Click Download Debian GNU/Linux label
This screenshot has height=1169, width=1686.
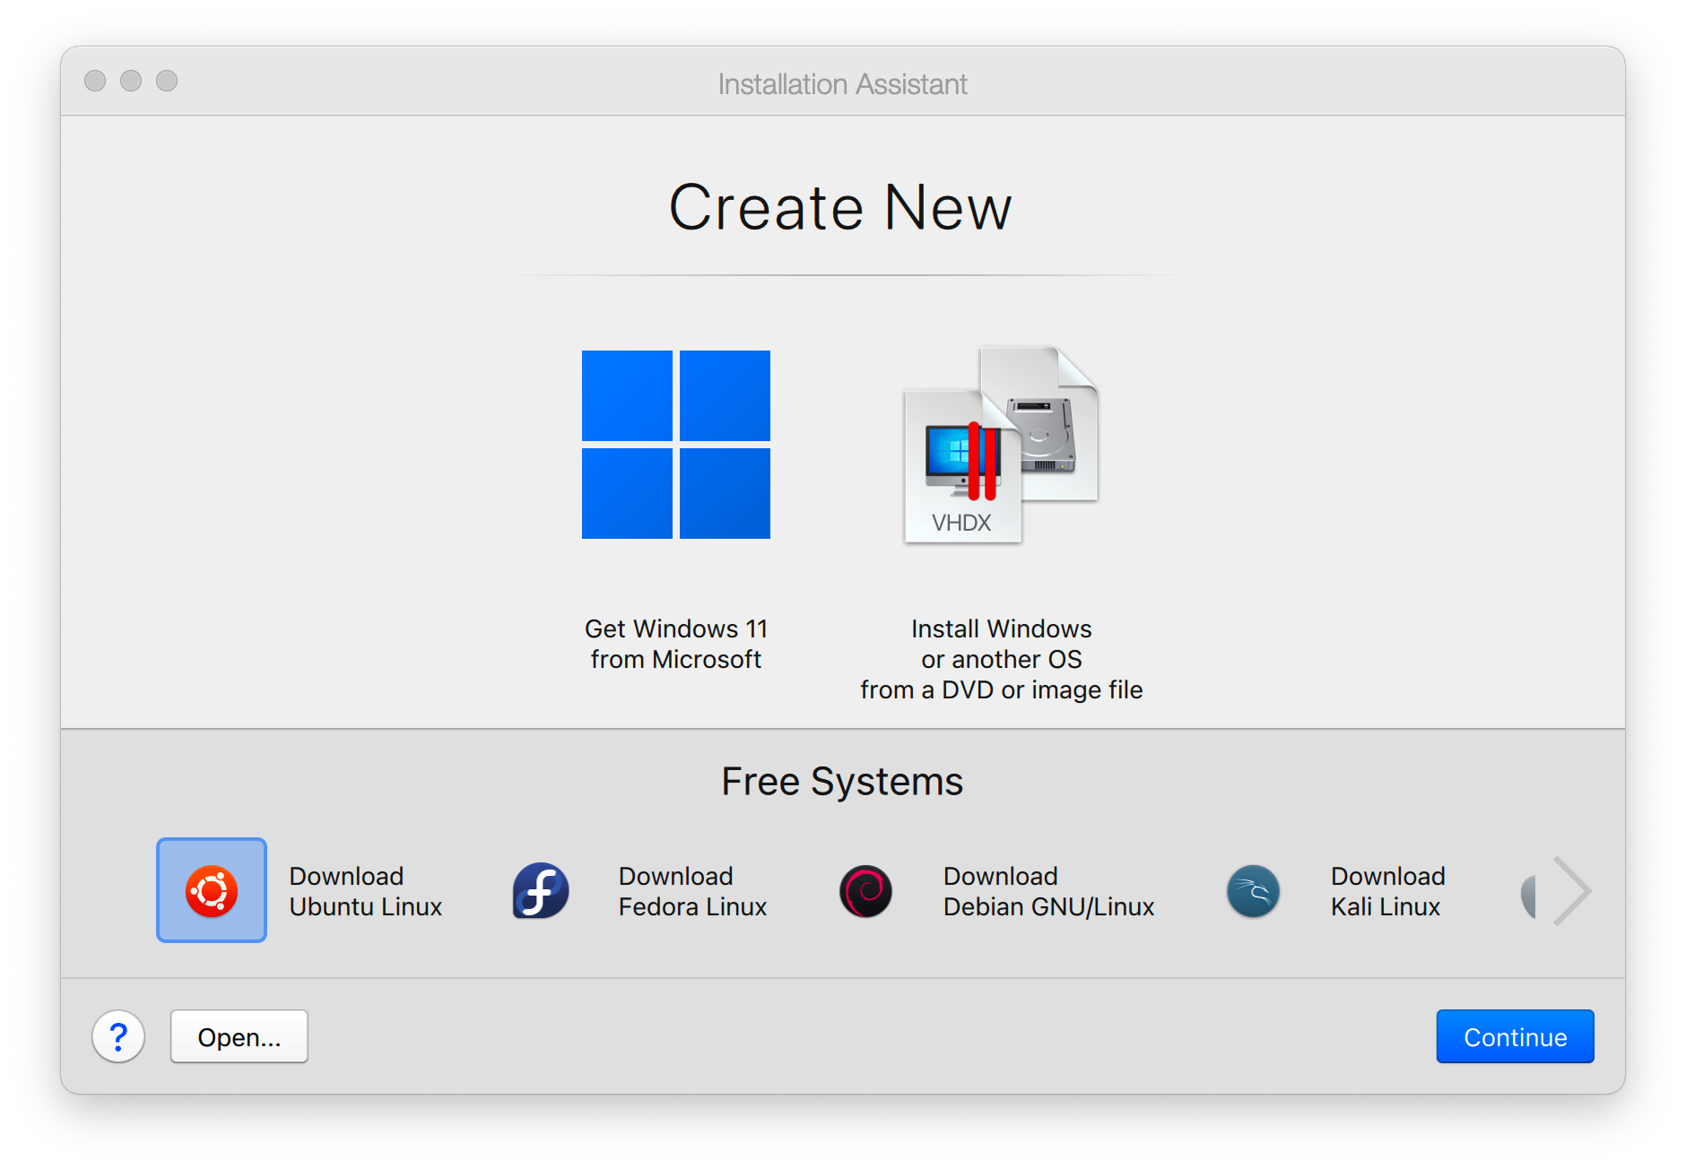pyautogui.click(x=1047, y=889)
